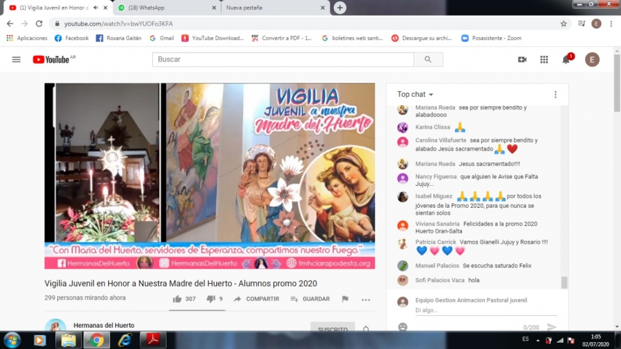This screenshot has width=621, height=349.
Task: Click the live chat scrollbar thumb
Action: point(564,282)
